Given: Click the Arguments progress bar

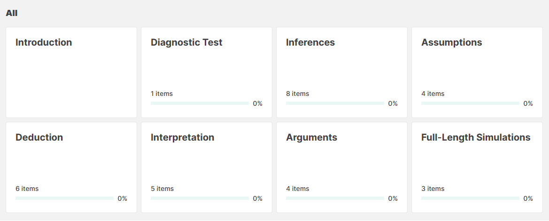Looking at the screenshot, I should (x=335, y=198).
